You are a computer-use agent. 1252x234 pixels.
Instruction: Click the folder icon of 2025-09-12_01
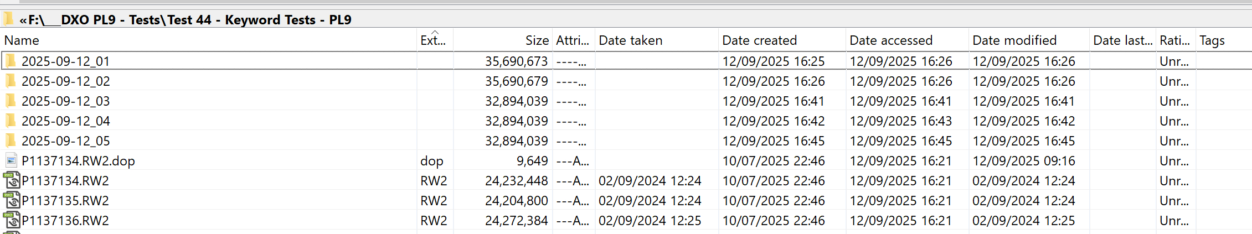click(11, 61)
